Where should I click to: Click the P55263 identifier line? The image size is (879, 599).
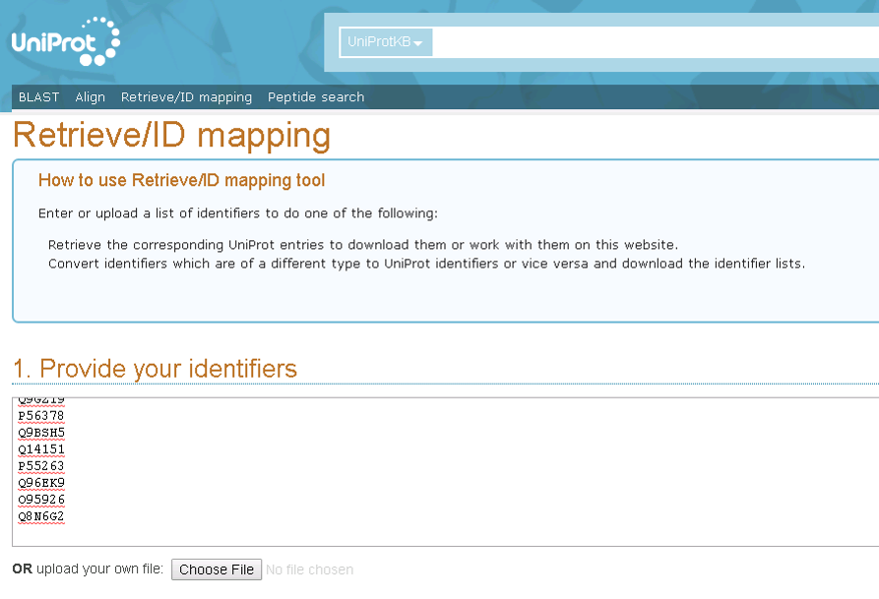[x=41, y=466]
